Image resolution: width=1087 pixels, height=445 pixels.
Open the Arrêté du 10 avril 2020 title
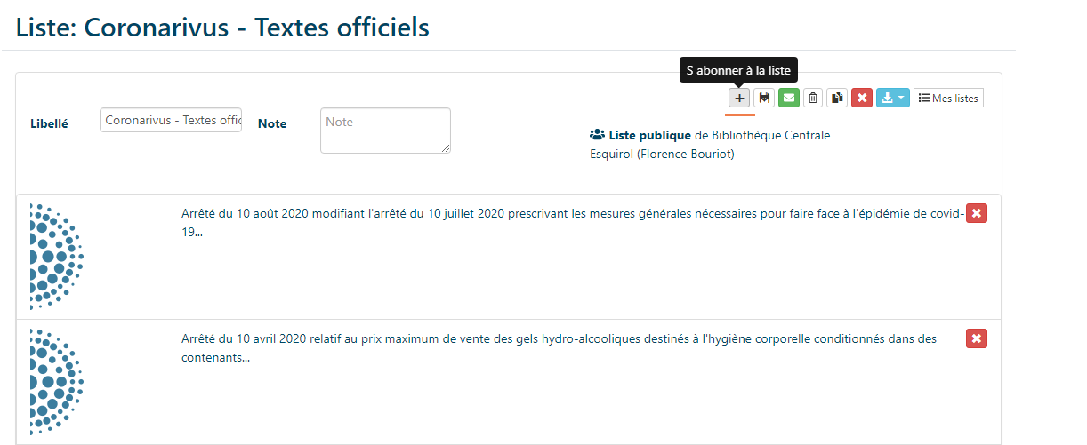pyautogui.click(x=559, y=347)
